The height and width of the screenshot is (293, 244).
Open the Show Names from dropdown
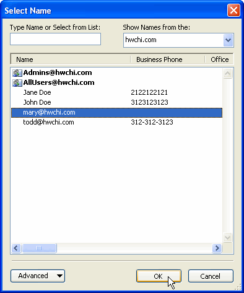pyautogui.click(x=228, y=40)
